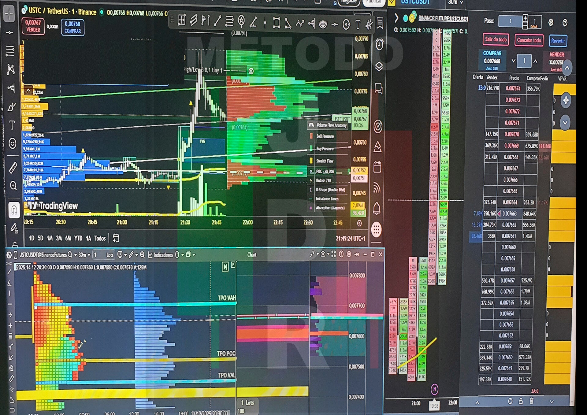Open the 30m dropdown beside the USTCUSDT tab

455,2
